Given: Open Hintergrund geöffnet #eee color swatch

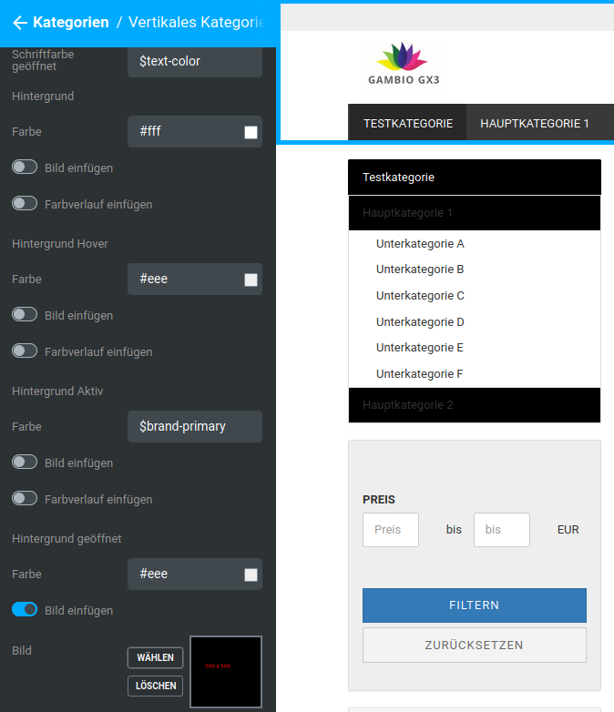Looking at the screenshot, I should tap(251, 575).
